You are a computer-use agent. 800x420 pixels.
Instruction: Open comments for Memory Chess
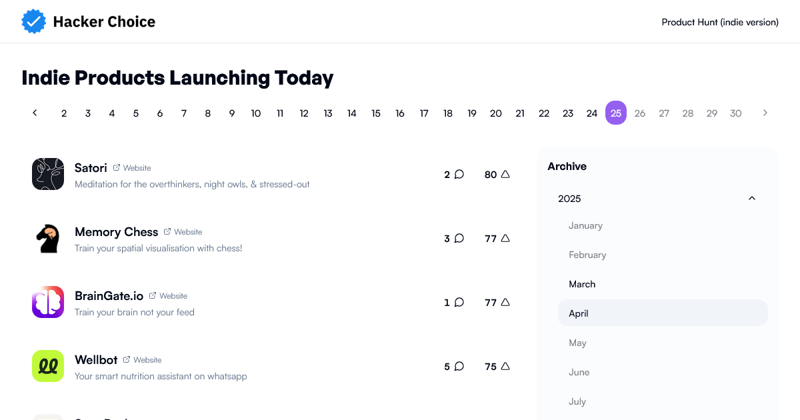[x=454, y=238]
